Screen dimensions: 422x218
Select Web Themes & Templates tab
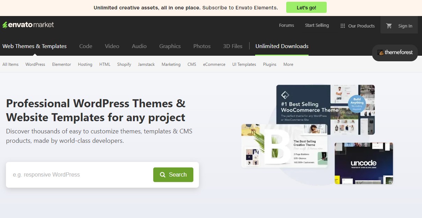coord(35,46)
